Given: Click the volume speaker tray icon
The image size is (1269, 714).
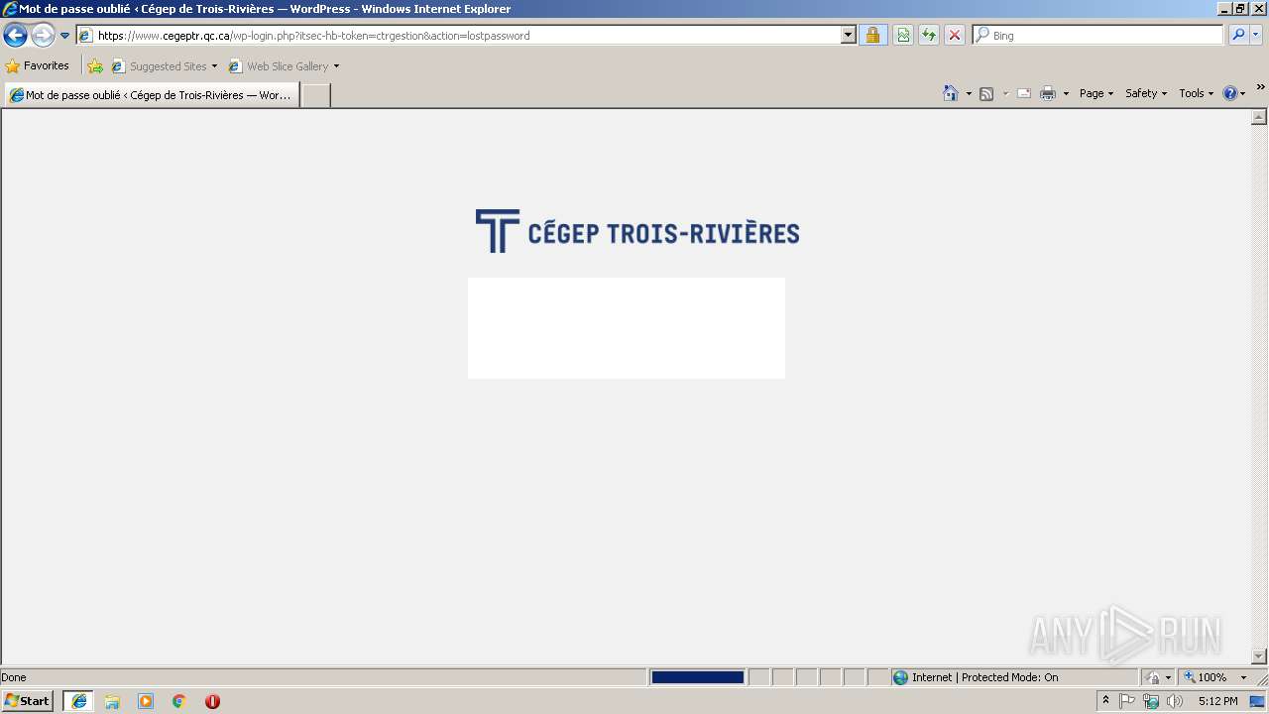Looking at the screenshot, I should pos(1175,701).
